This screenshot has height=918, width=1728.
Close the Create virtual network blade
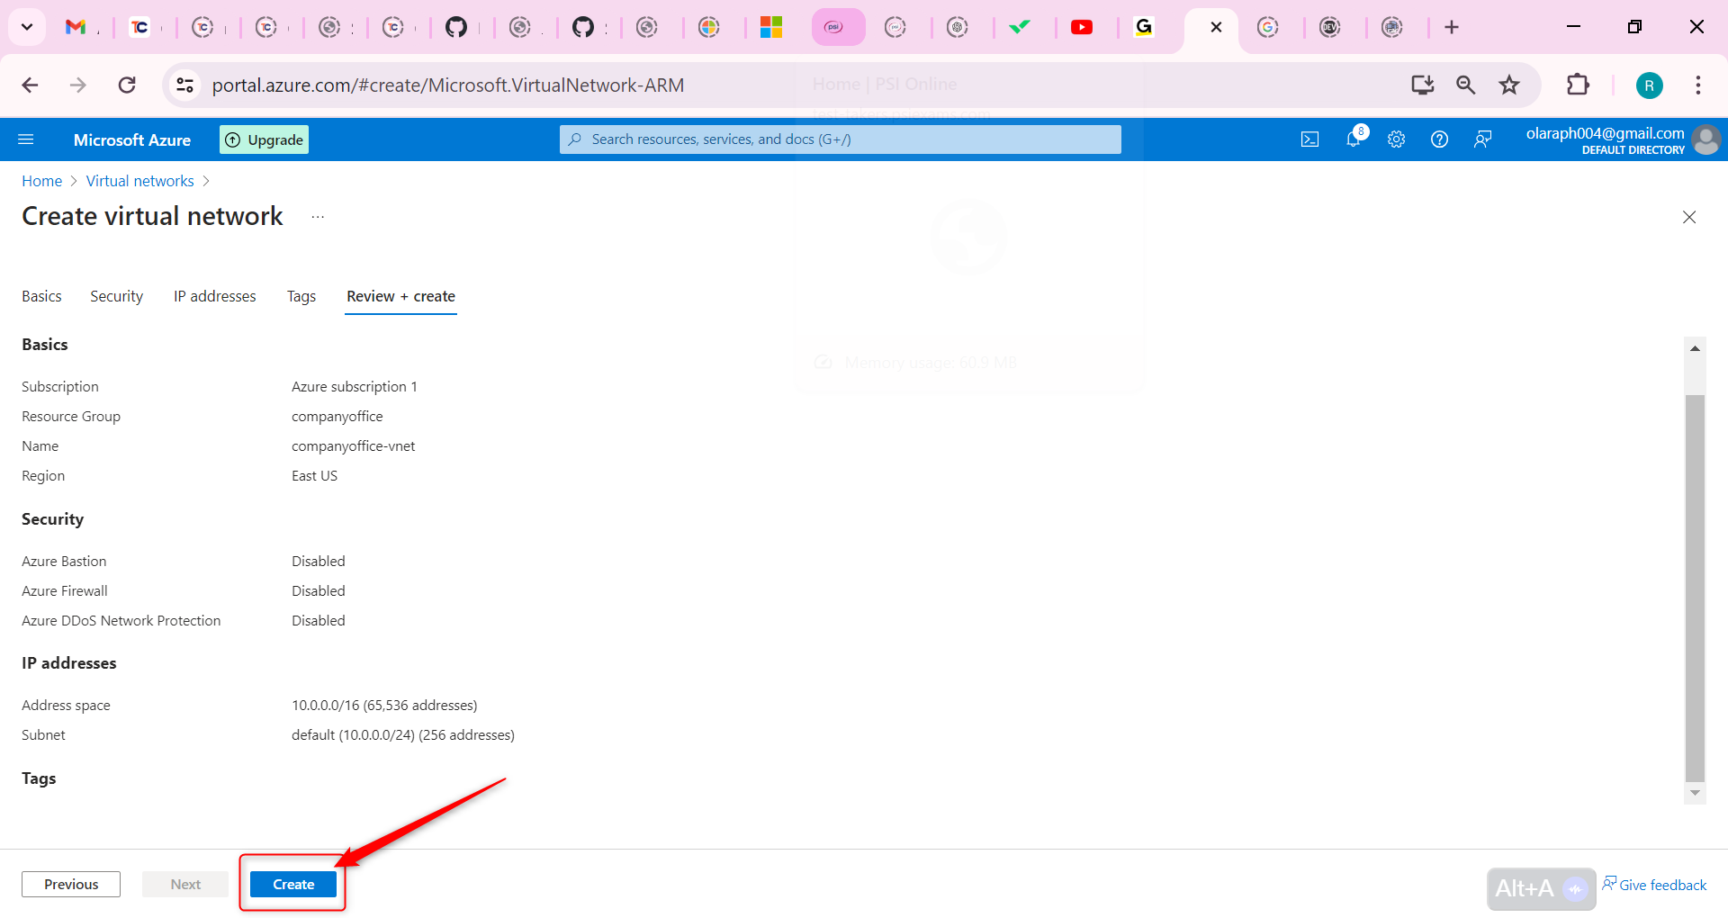point(1689,217)
